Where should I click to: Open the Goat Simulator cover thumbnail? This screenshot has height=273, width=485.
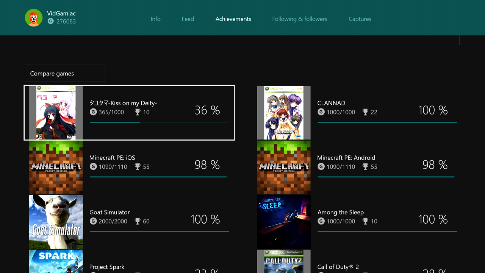[x=56, y=222]
